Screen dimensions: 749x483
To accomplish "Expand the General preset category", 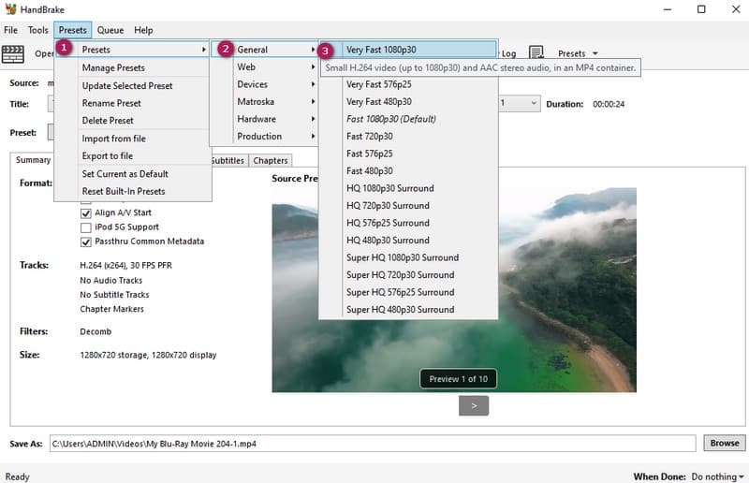I will (264, 50).
